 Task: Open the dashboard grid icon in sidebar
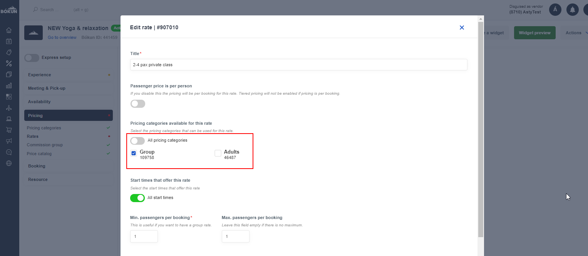pyautogui.click(x=9, y=97)
